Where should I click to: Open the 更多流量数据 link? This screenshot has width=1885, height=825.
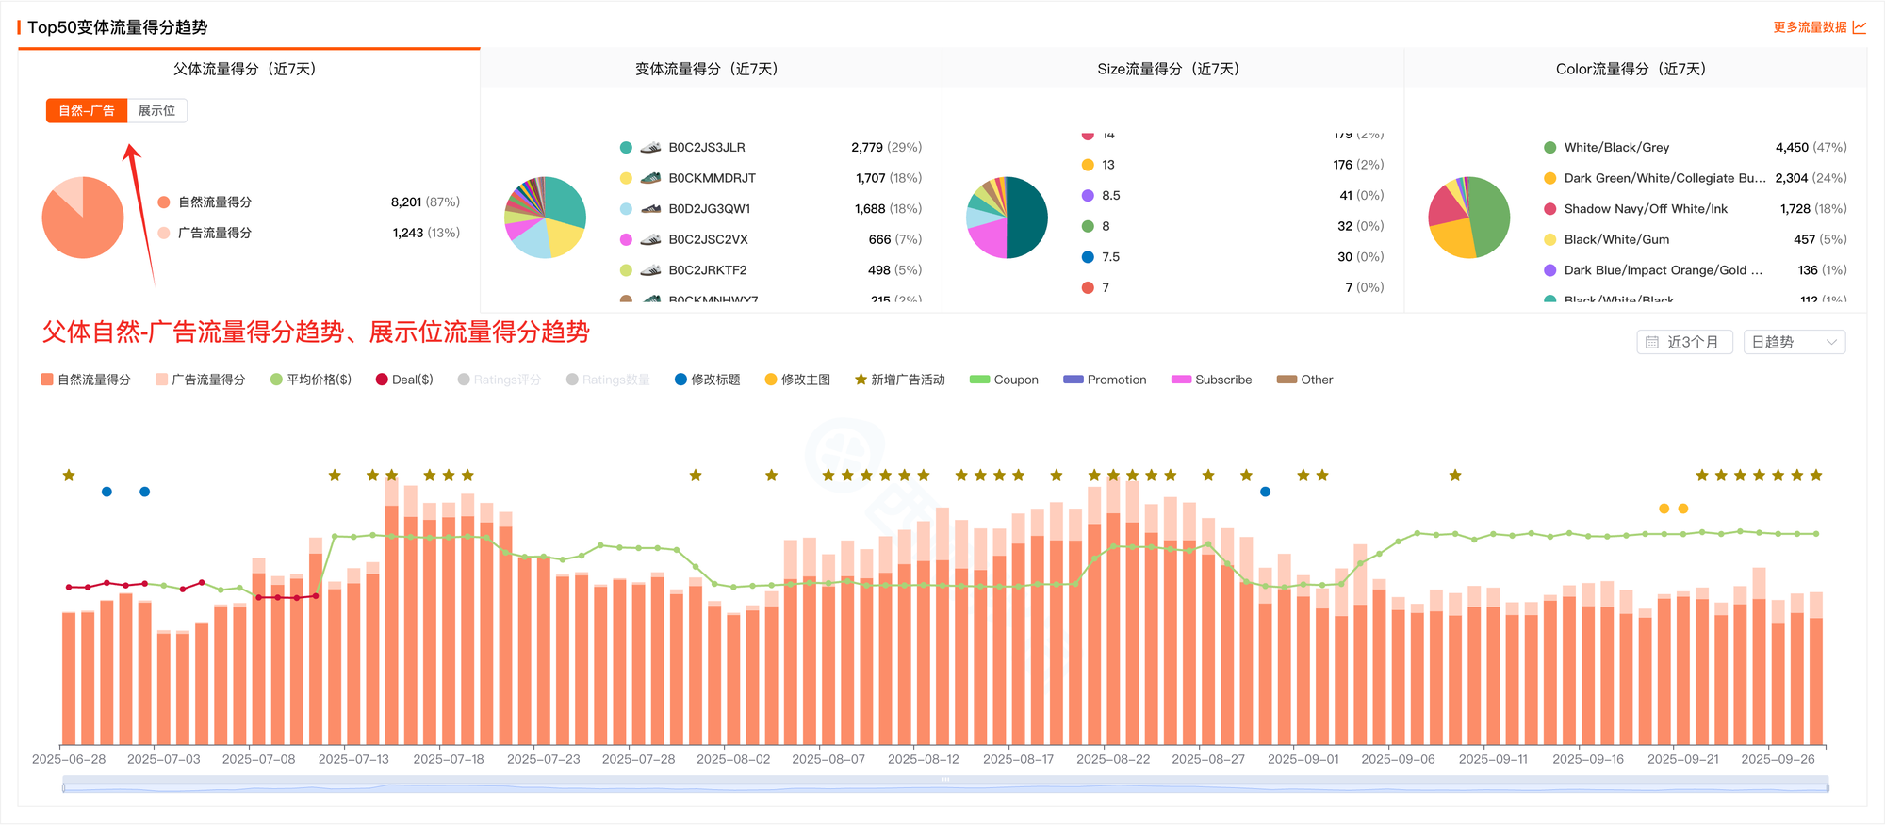click(x=1810, y=27)
